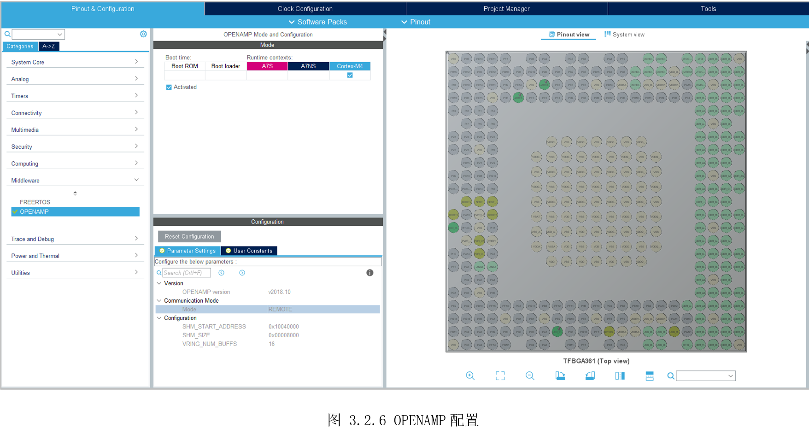
Task: Open the pin search dropdown below the chip
Action: tap(730, 376)
